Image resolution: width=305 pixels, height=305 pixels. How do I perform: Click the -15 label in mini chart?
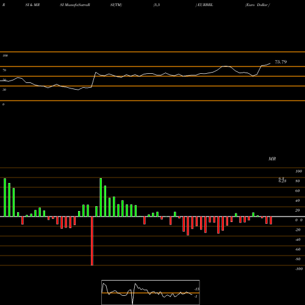pyautogui.click(x=197, y=289)
